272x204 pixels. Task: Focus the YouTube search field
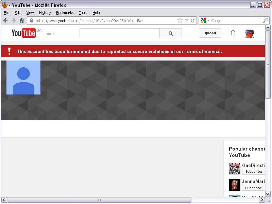click(x=120, y=33)
